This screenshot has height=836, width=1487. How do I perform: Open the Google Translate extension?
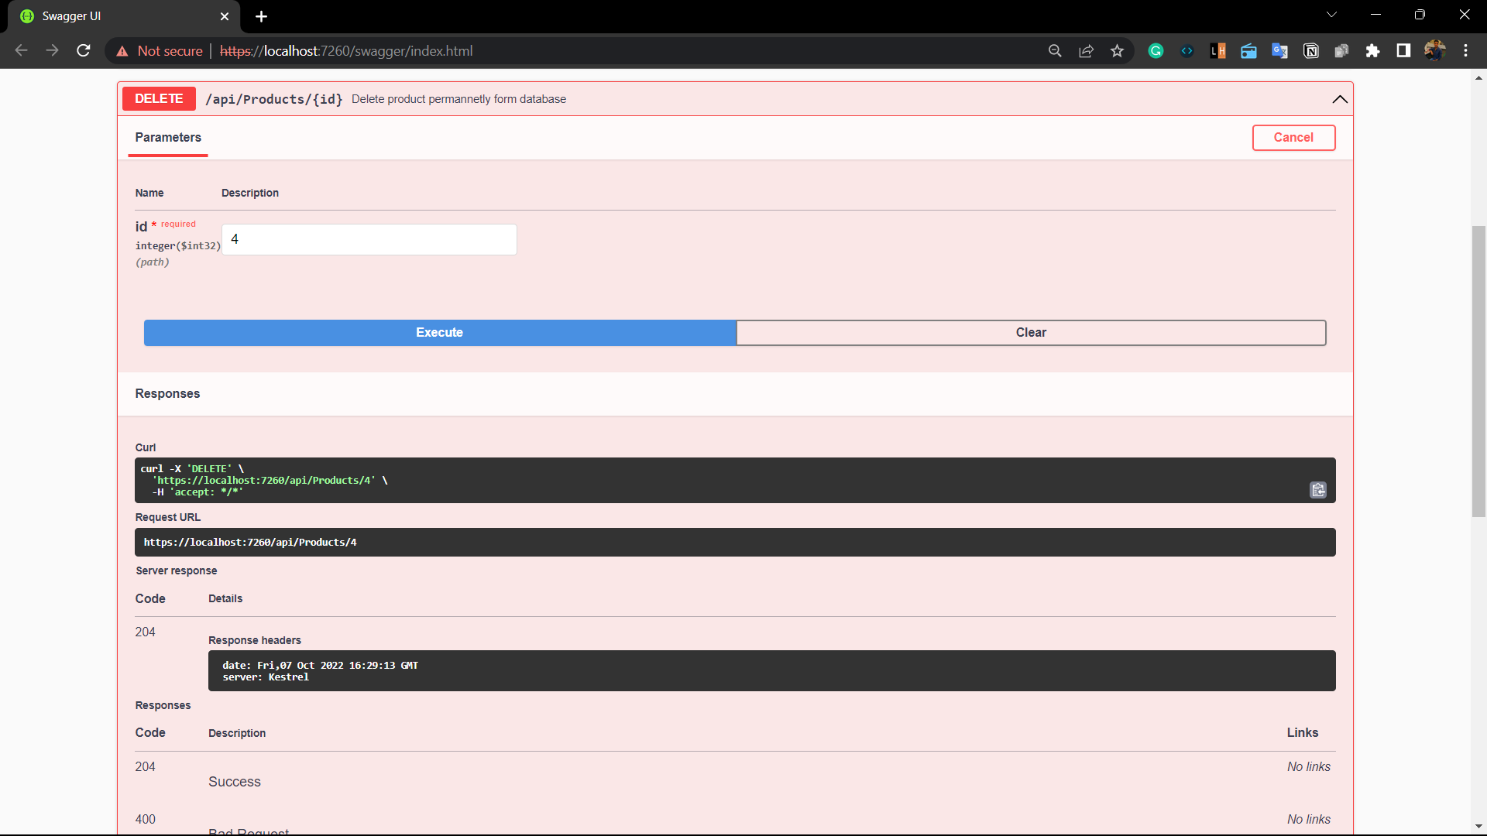1280,50
